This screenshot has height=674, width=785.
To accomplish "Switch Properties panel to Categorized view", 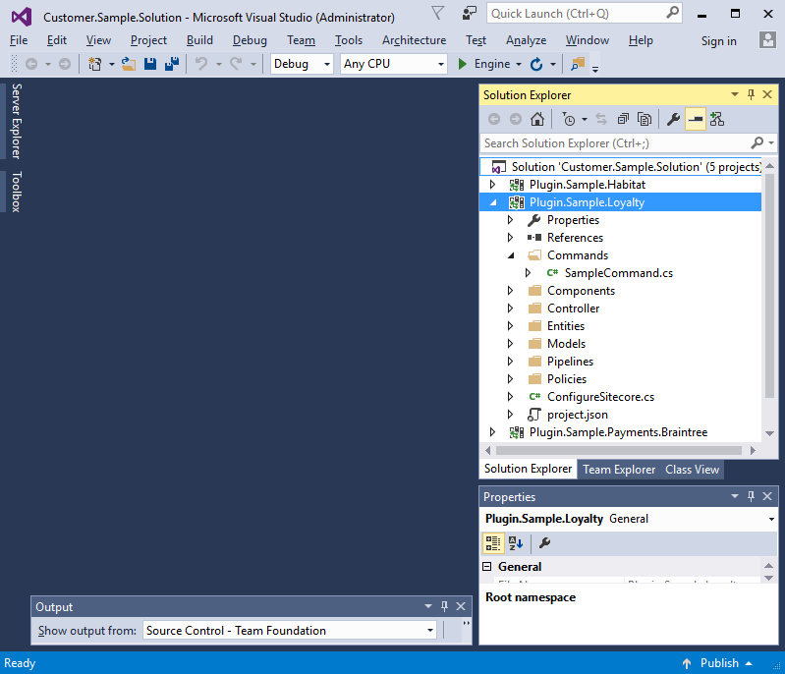I will [493, 542].
